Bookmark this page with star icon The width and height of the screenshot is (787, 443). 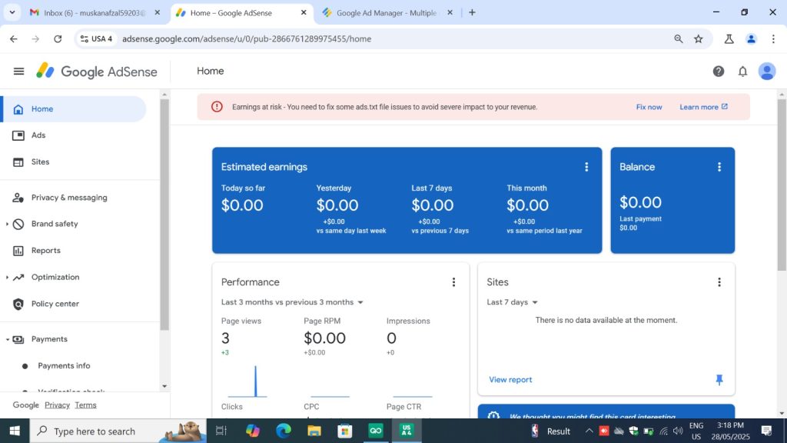coord(699,38)
